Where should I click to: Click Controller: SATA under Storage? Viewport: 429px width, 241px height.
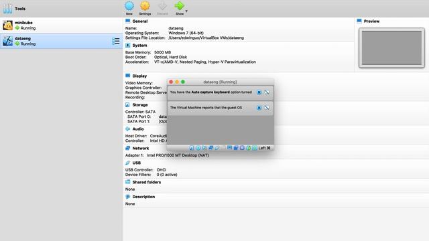pos(140,112)
